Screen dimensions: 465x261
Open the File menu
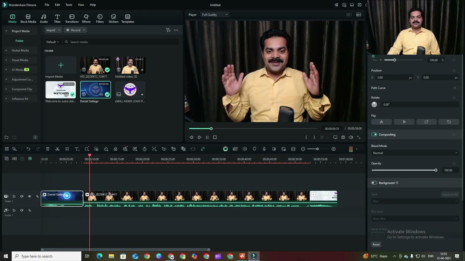(47, 5)
